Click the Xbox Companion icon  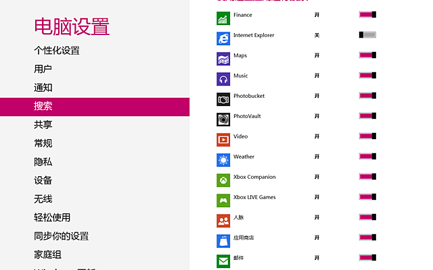[x=223, y=180]
